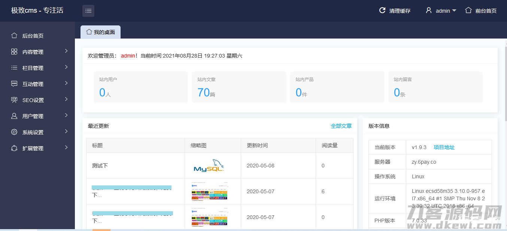This screenshot has height=231, width=507.
Task: Select the 用户管理 menu label
Action: (x=33, y=116)
